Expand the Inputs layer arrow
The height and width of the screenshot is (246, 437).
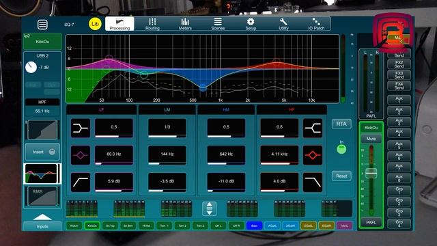pos(42,217)
